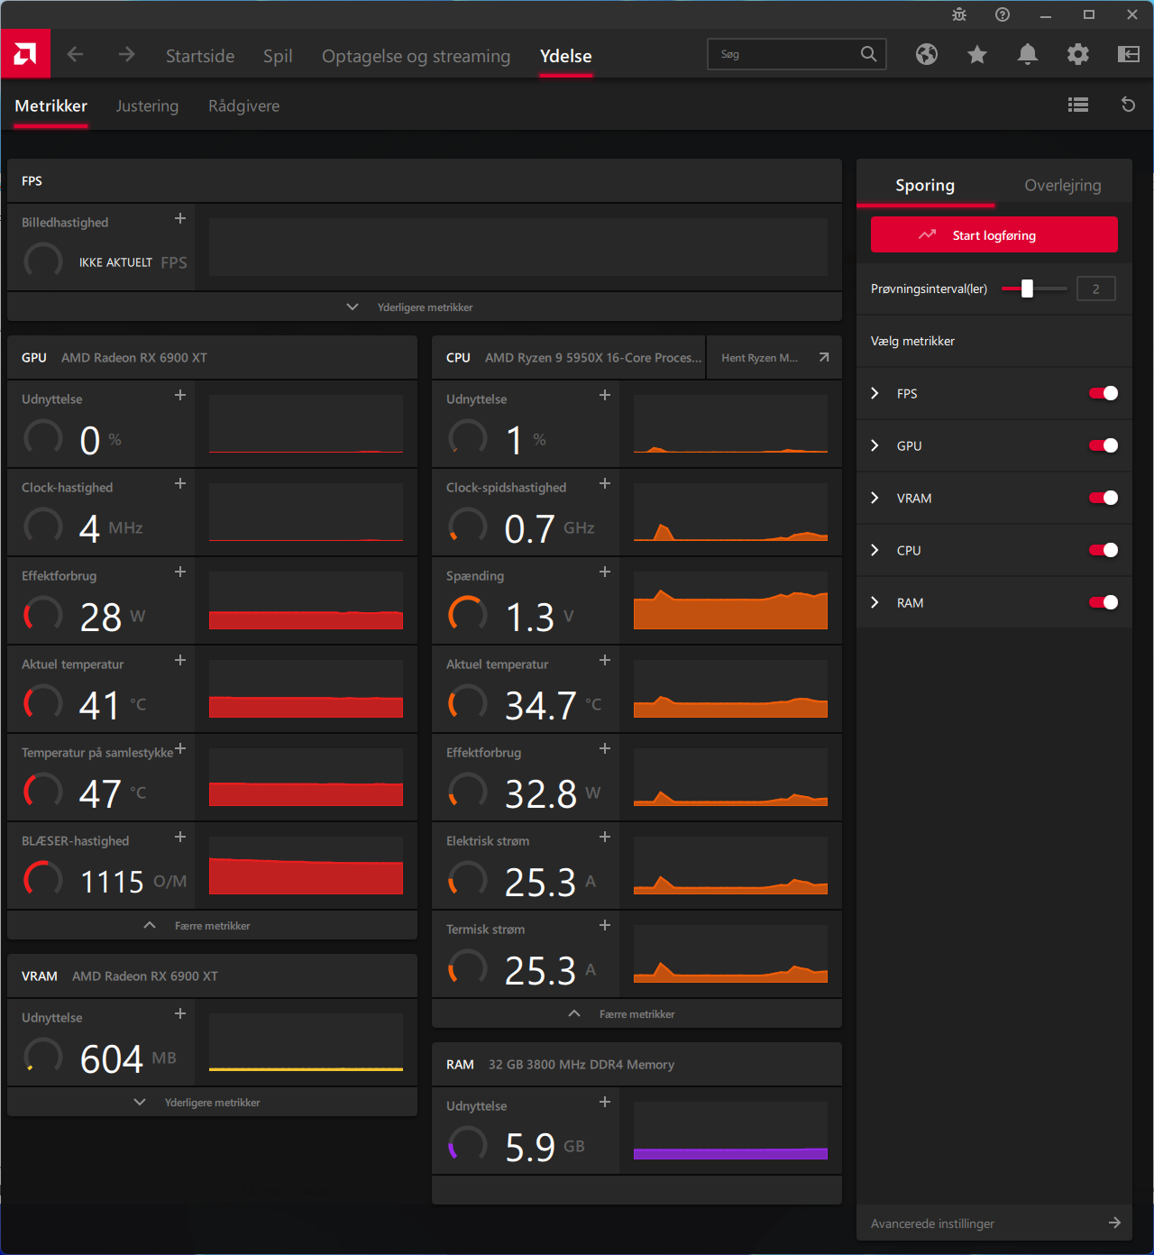Image resolution: width=1154 pixels, height=1255 pixels.
Task: Open favorites star icon
Action: click(x=977, y=55)
